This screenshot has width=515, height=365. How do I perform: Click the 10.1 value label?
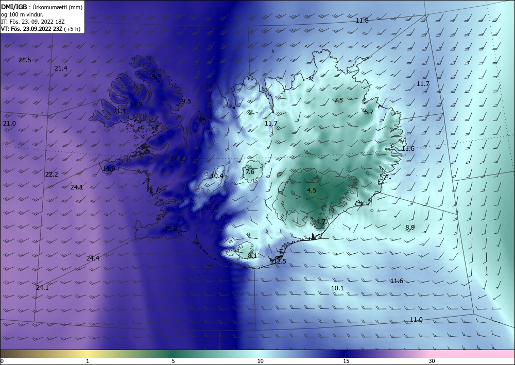[337, 288]
